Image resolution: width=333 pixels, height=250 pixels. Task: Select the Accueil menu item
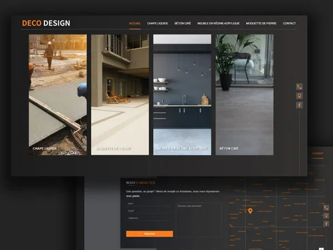(x=135, y=23)
